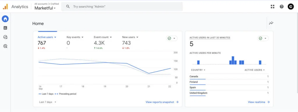This screenshot has width=298, height=112.
Task: Open the Last 7 days date range dropdown
Action: tap(48, 102)
